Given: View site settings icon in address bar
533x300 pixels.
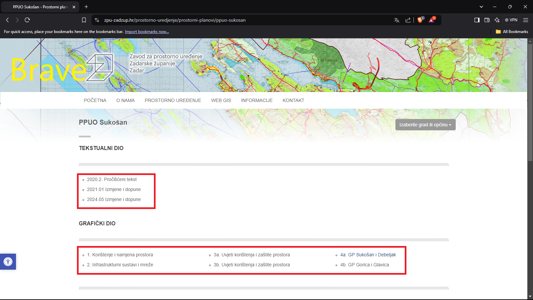Looking at the screenshot, I should (x=97, y=20).
